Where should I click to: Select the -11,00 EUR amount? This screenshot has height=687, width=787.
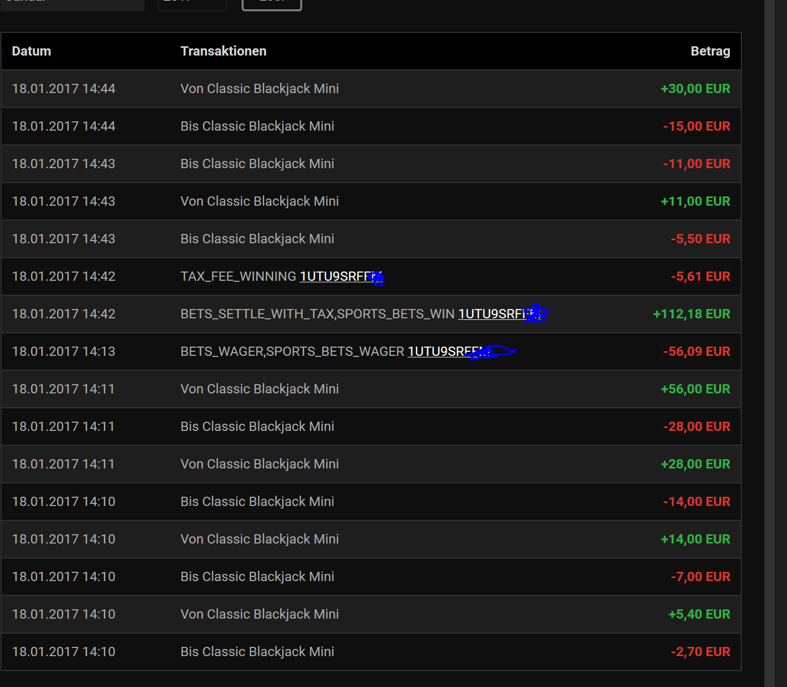click(697, 164)
